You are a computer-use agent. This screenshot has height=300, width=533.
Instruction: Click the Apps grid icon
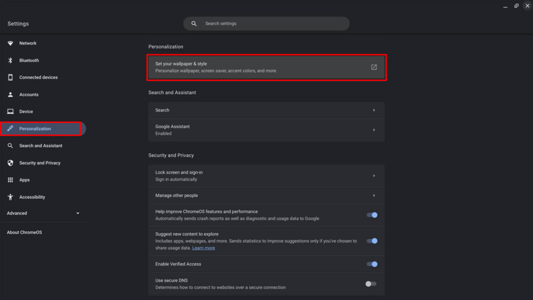pyautogui.click(x=10, y=180)
